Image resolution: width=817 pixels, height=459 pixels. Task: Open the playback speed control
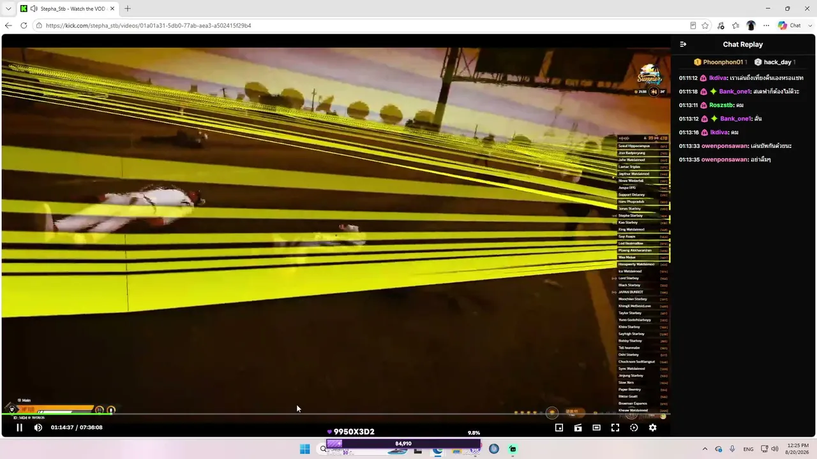634,428
